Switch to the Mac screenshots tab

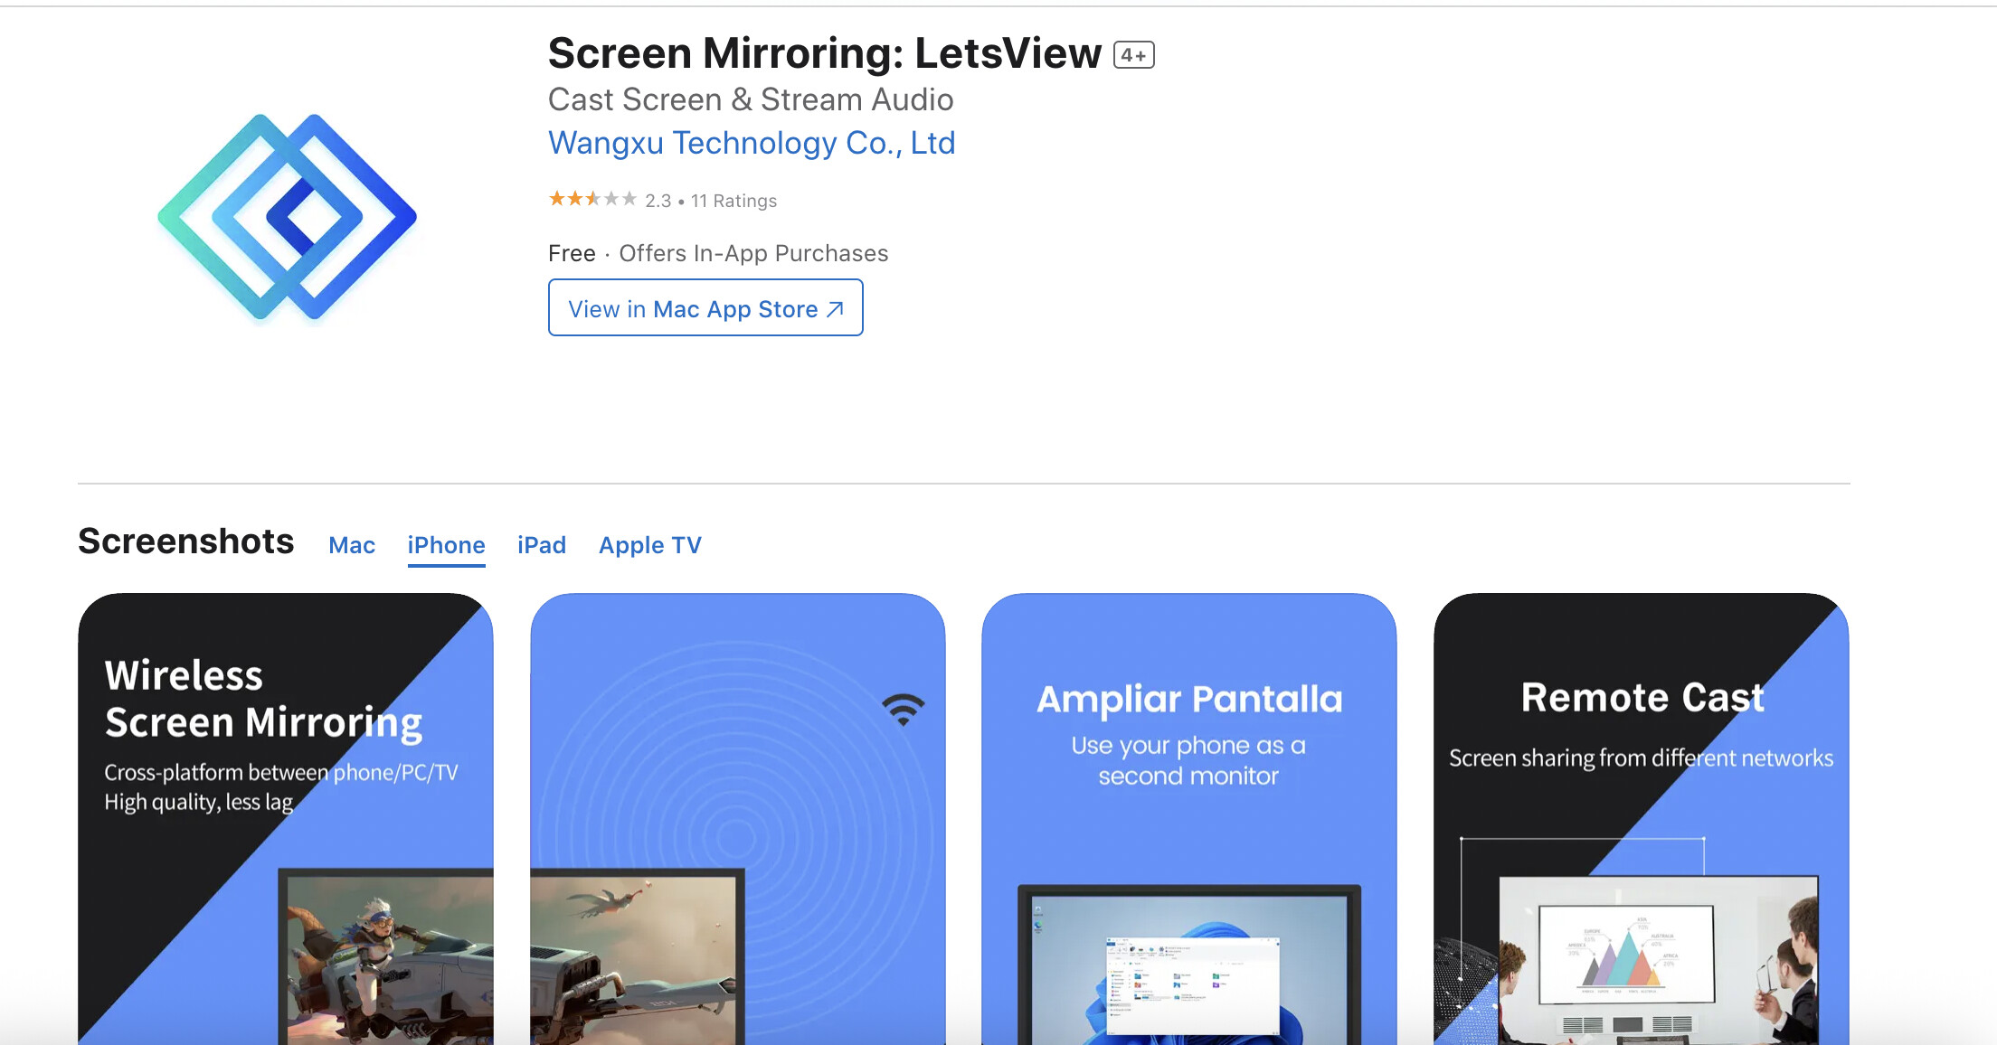tap(352, 545)
